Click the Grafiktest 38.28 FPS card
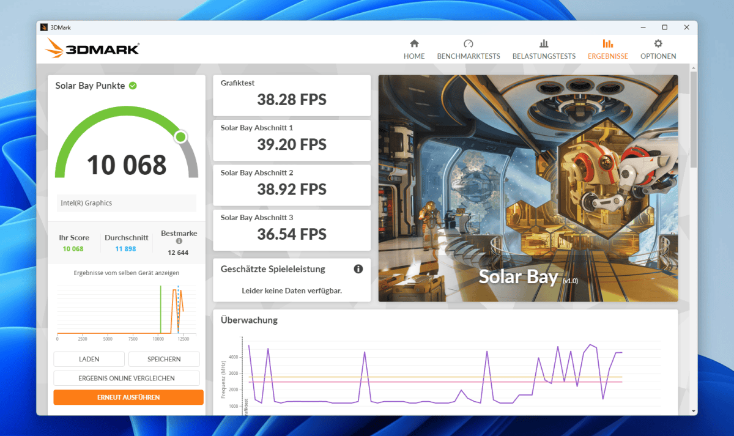This screenshot has height=436, width=734. coord(292,95)
